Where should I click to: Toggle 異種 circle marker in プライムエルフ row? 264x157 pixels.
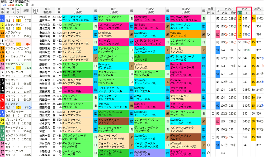(x=208, y=153)
